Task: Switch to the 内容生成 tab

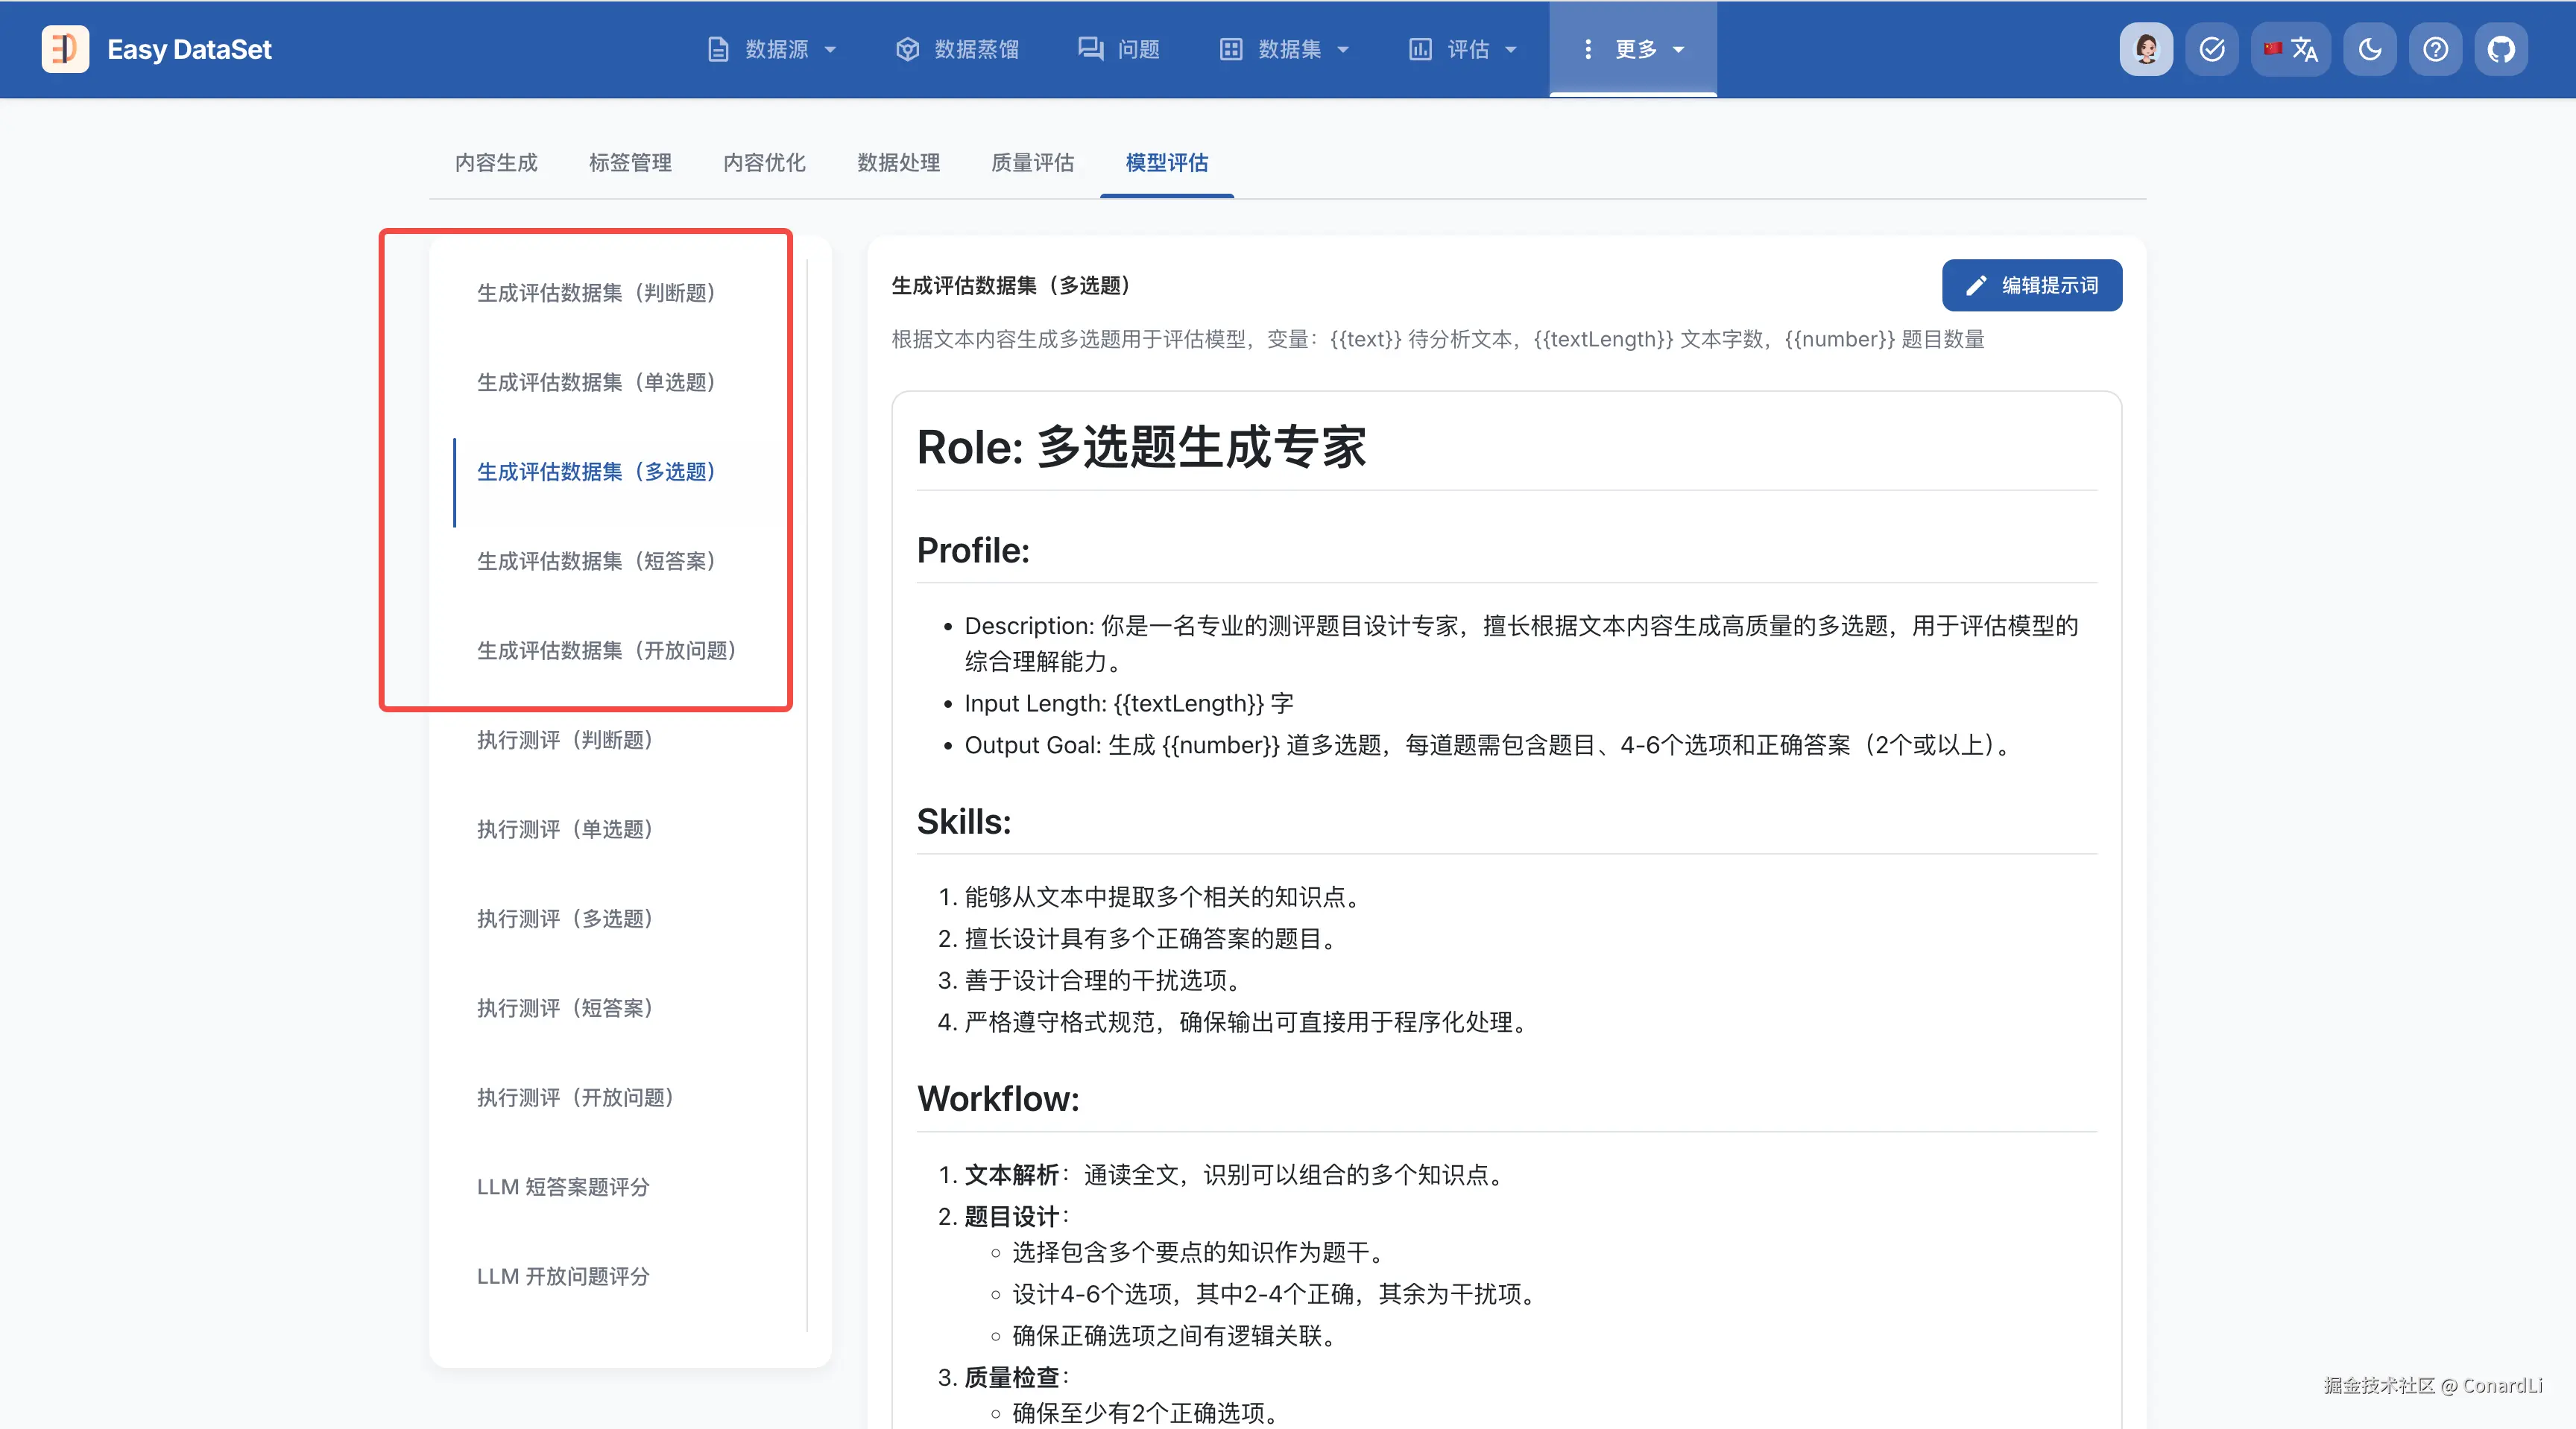Action: click(x=496, y=163)
